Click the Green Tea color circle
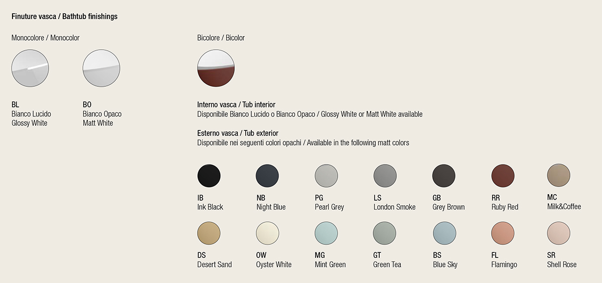This screenshot has width=602, height=283. pos(385,233)
